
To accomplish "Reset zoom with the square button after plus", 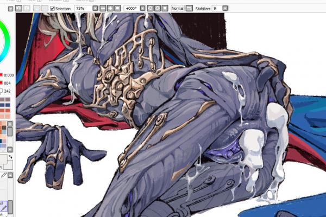I will [x=117, y=8].
